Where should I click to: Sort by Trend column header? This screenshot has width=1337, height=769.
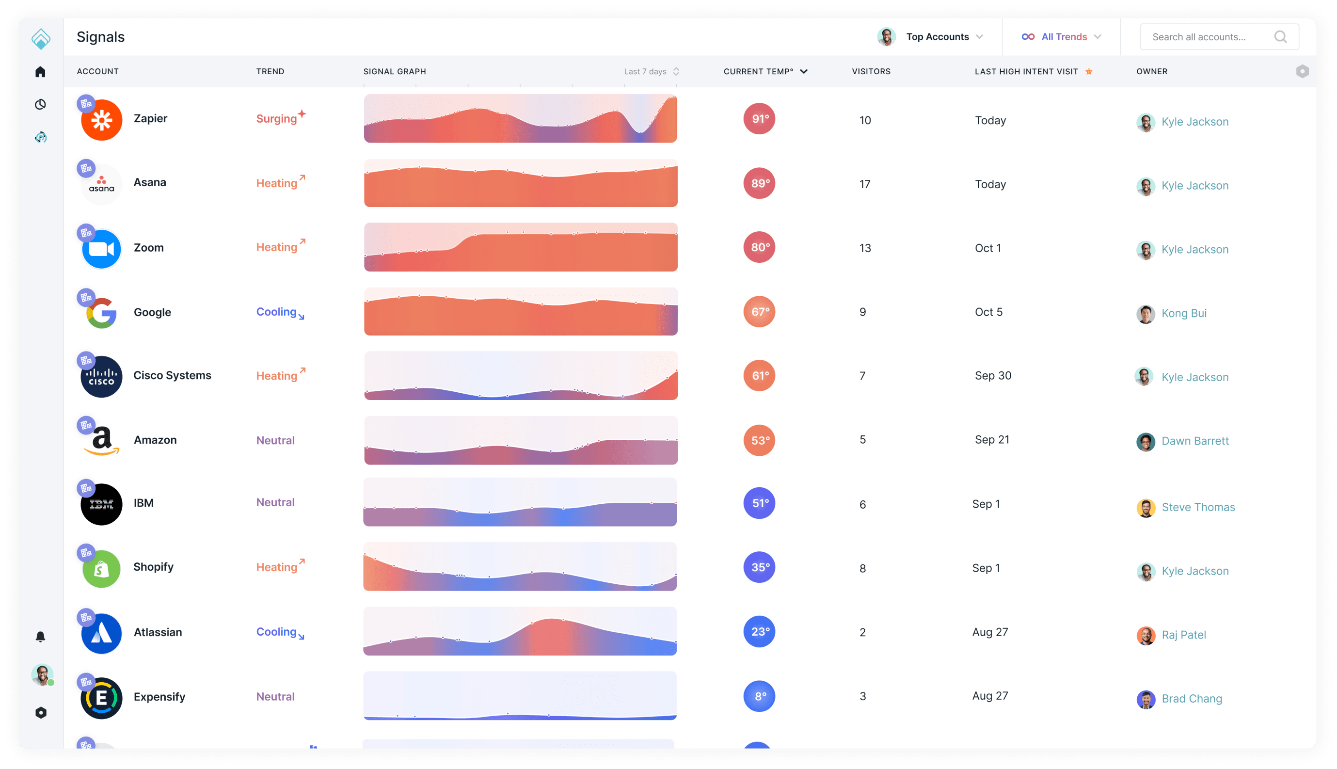point(271,71)
